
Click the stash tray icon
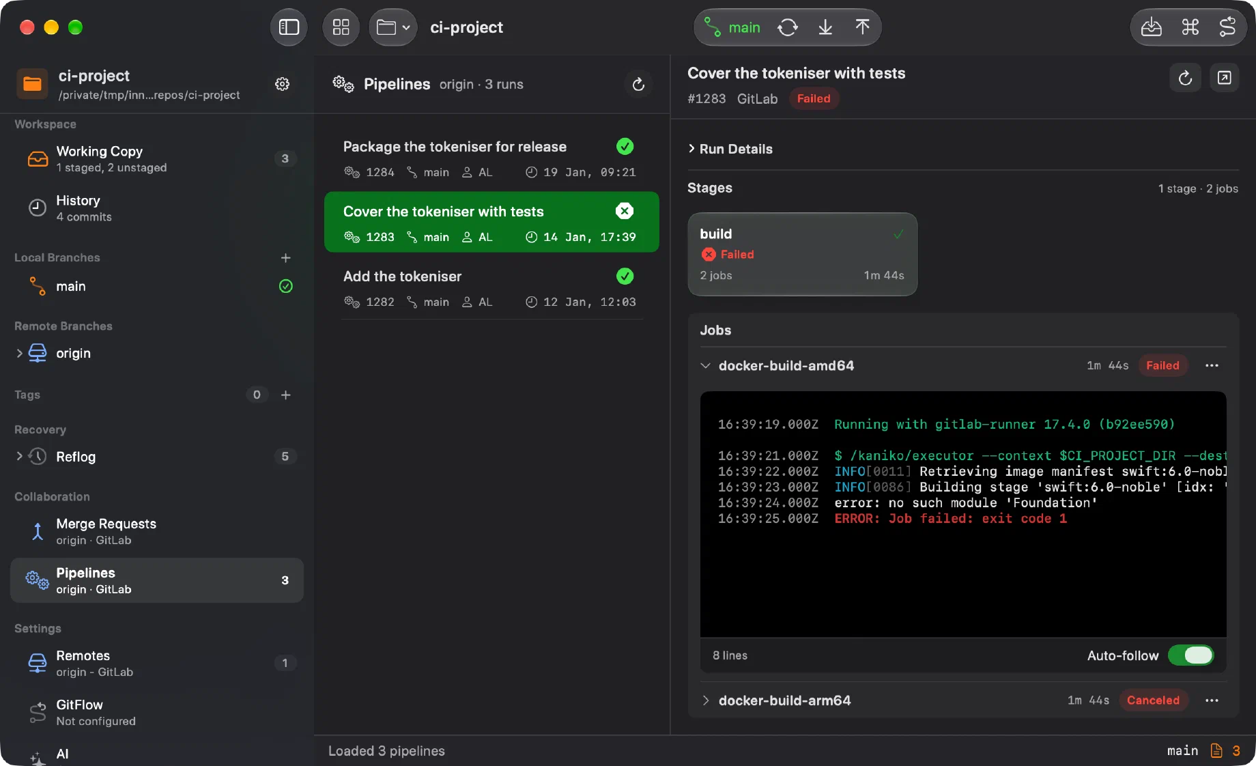pos(1152,27)
